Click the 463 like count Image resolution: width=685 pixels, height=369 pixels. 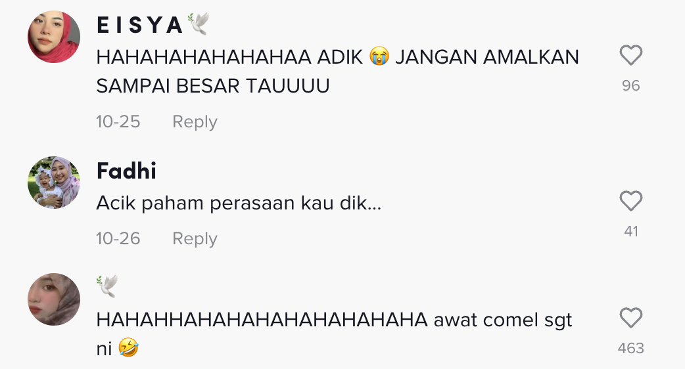(631, 348)
